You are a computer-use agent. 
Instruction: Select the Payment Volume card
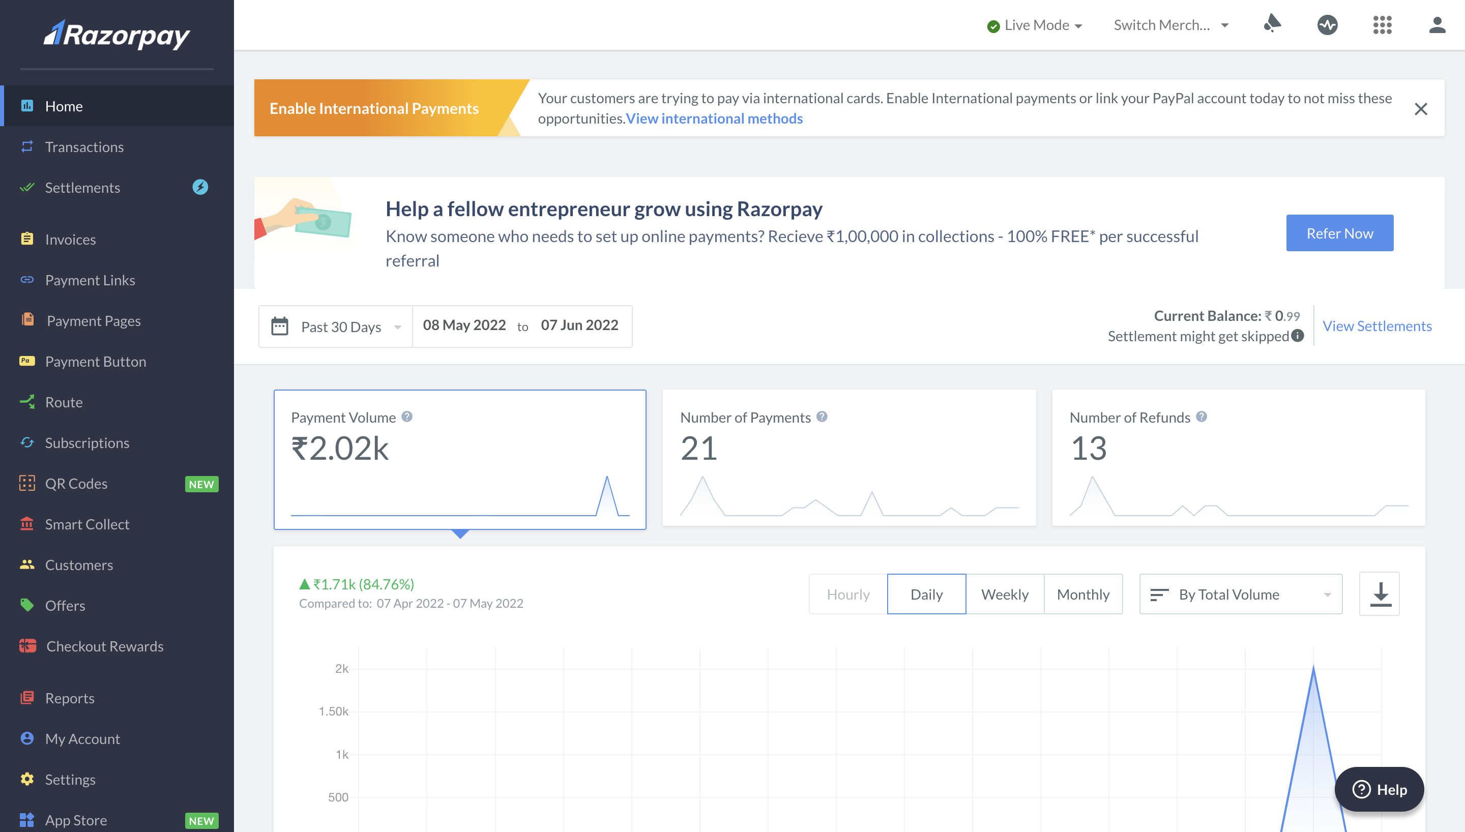click(460, 459)
